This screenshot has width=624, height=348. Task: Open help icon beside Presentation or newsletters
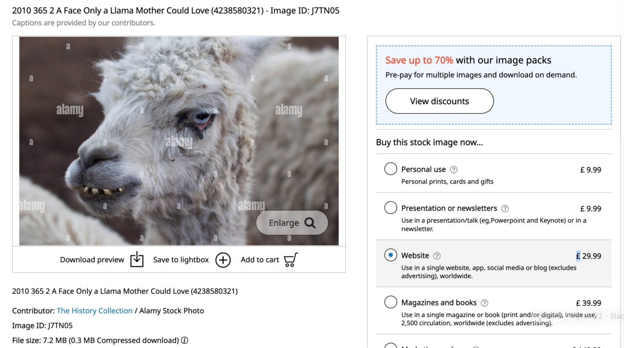pyautogui.click(x=505, y=209)
